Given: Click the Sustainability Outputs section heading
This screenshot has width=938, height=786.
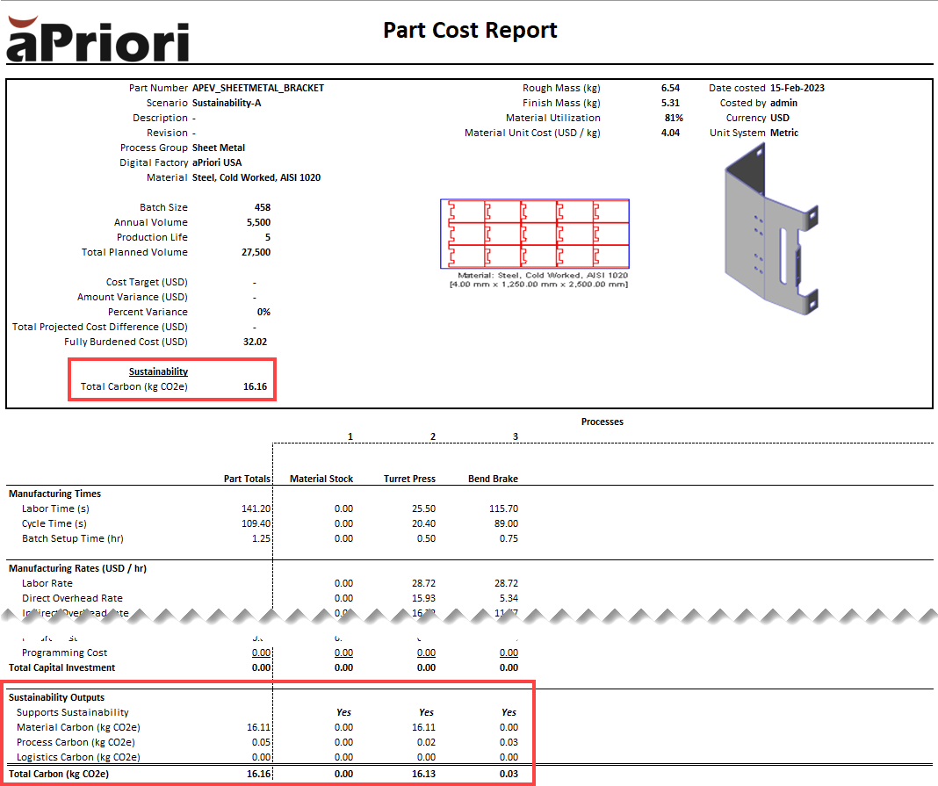Looking at the screenshot, I should pos(56,697).
